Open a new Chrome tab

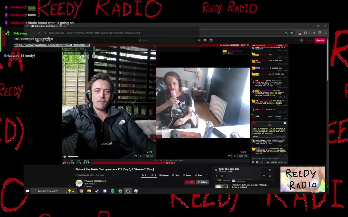point(70,26)
